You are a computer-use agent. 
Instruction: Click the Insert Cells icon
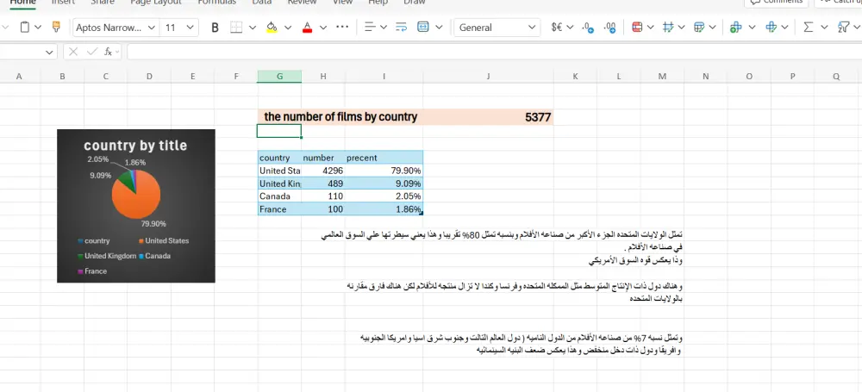735,27
